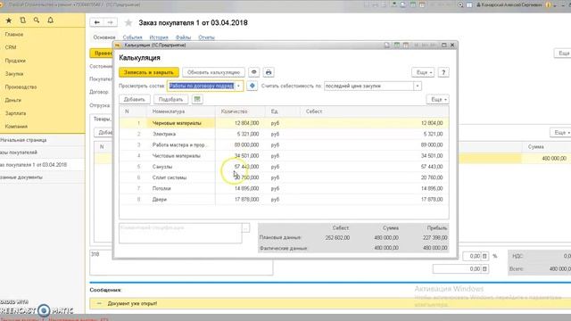Open the CRM section
The height and width of the screenshot is (321, 571).
pyautogui.click(x=11, y=47)
